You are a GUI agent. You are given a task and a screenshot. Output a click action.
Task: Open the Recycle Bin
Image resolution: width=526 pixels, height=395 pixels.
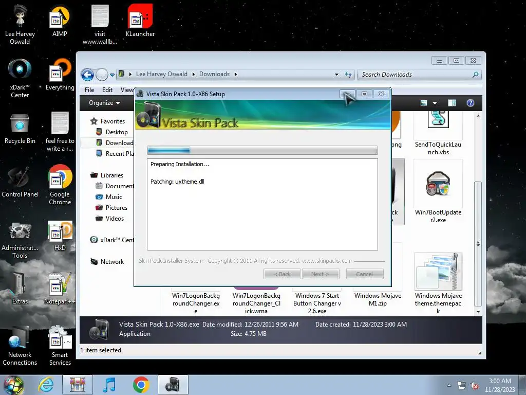pyautogui.click(x=20, y=129)
